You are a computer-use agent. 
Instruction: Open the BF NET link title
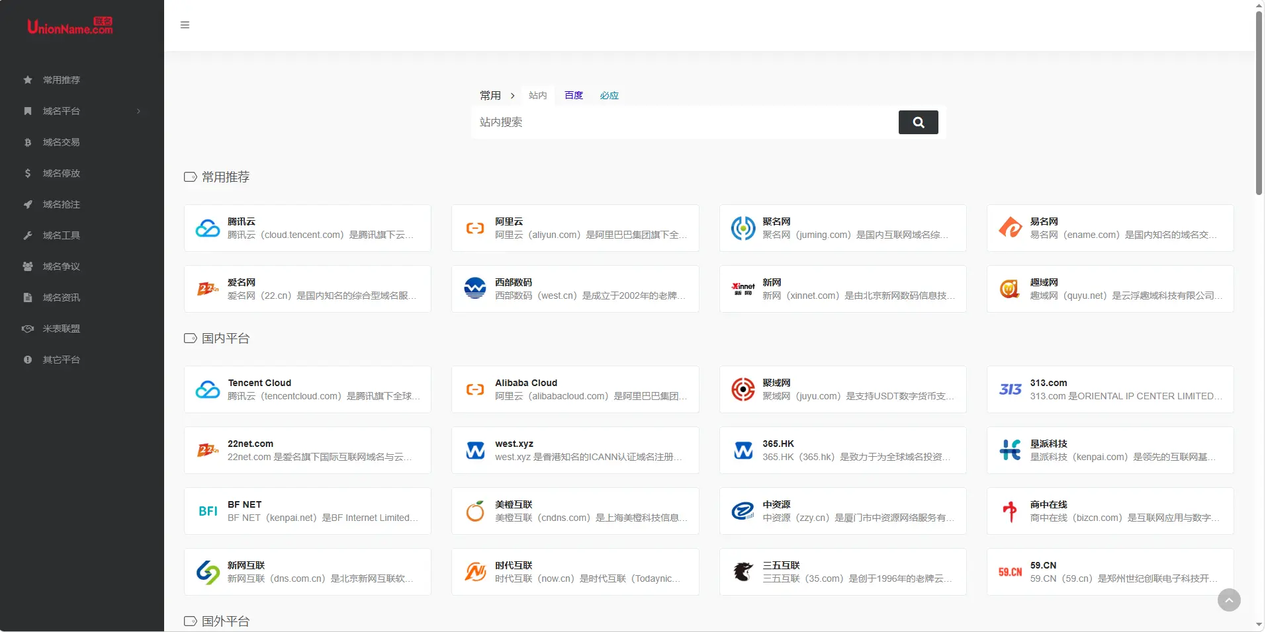pyautogui.click(x=244, y=504)
